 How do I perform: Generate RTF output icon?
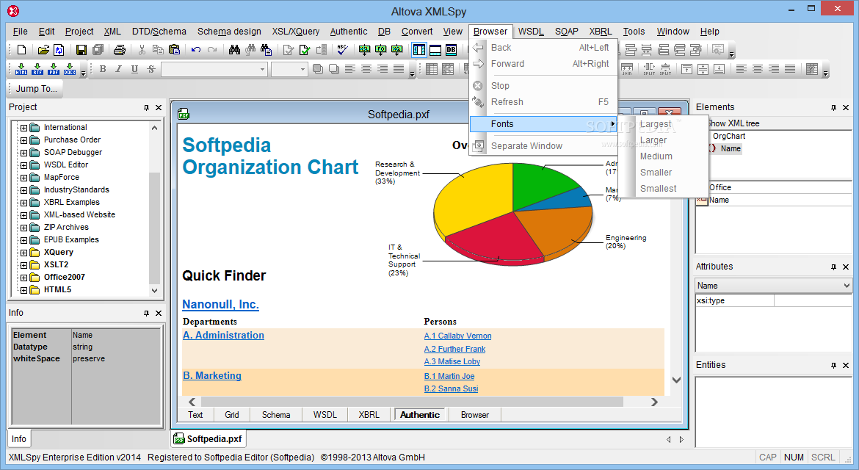(37, 68)
